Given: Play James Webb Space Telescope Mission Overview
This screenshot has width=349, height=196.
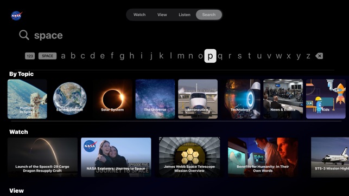Looking at the screenshot, I should (x=189, y=157).
